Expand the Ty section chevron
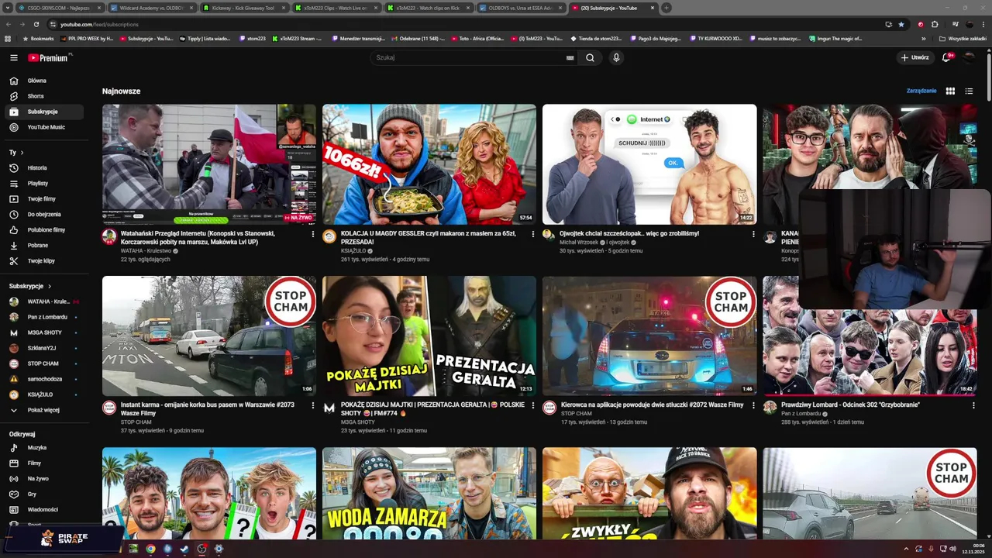 pyautogui.click(x=22, y=153)
